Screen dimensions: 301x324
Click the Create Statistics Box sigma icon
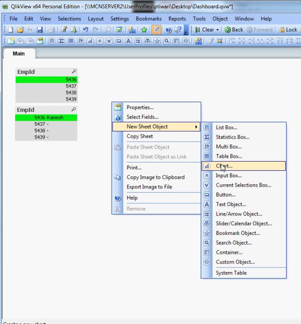click(x=61, y=41)
